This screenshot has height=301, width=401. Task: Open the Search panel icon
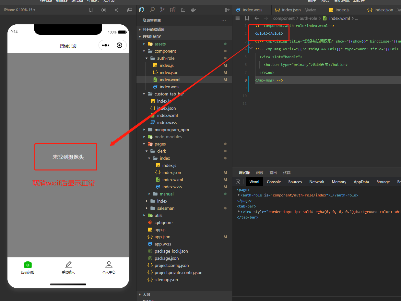point(152,10)
